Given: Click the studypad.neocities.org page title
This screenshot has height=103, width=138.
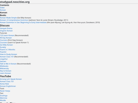Looking at the screenshot, I should coord(15,2).
